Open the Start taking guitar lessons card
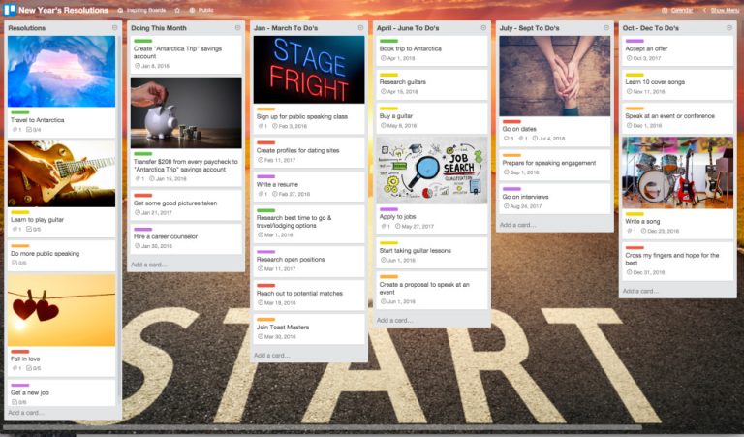The width and height of the screenshot is (744, 437). (432, 253)
